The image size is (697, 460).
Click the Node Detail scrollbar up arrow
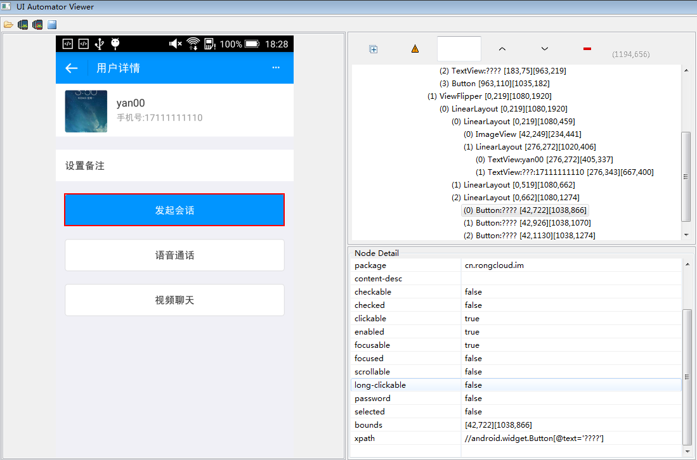(x=687, y=264)
